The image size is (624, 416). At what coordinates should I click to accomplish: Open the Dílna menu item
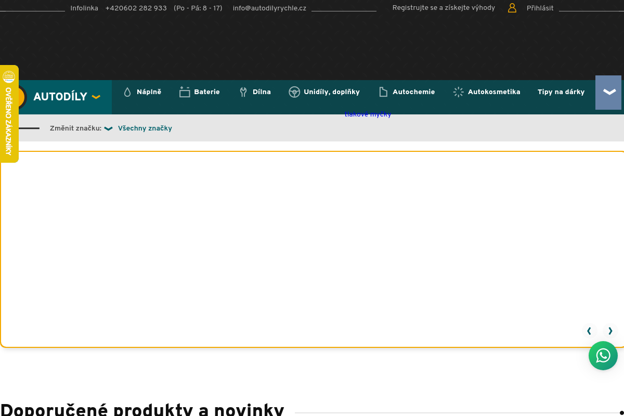(x=255, y=92)
